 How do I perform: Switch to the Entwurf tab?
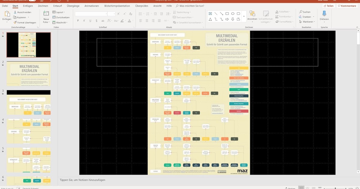(x=58, y=6)
